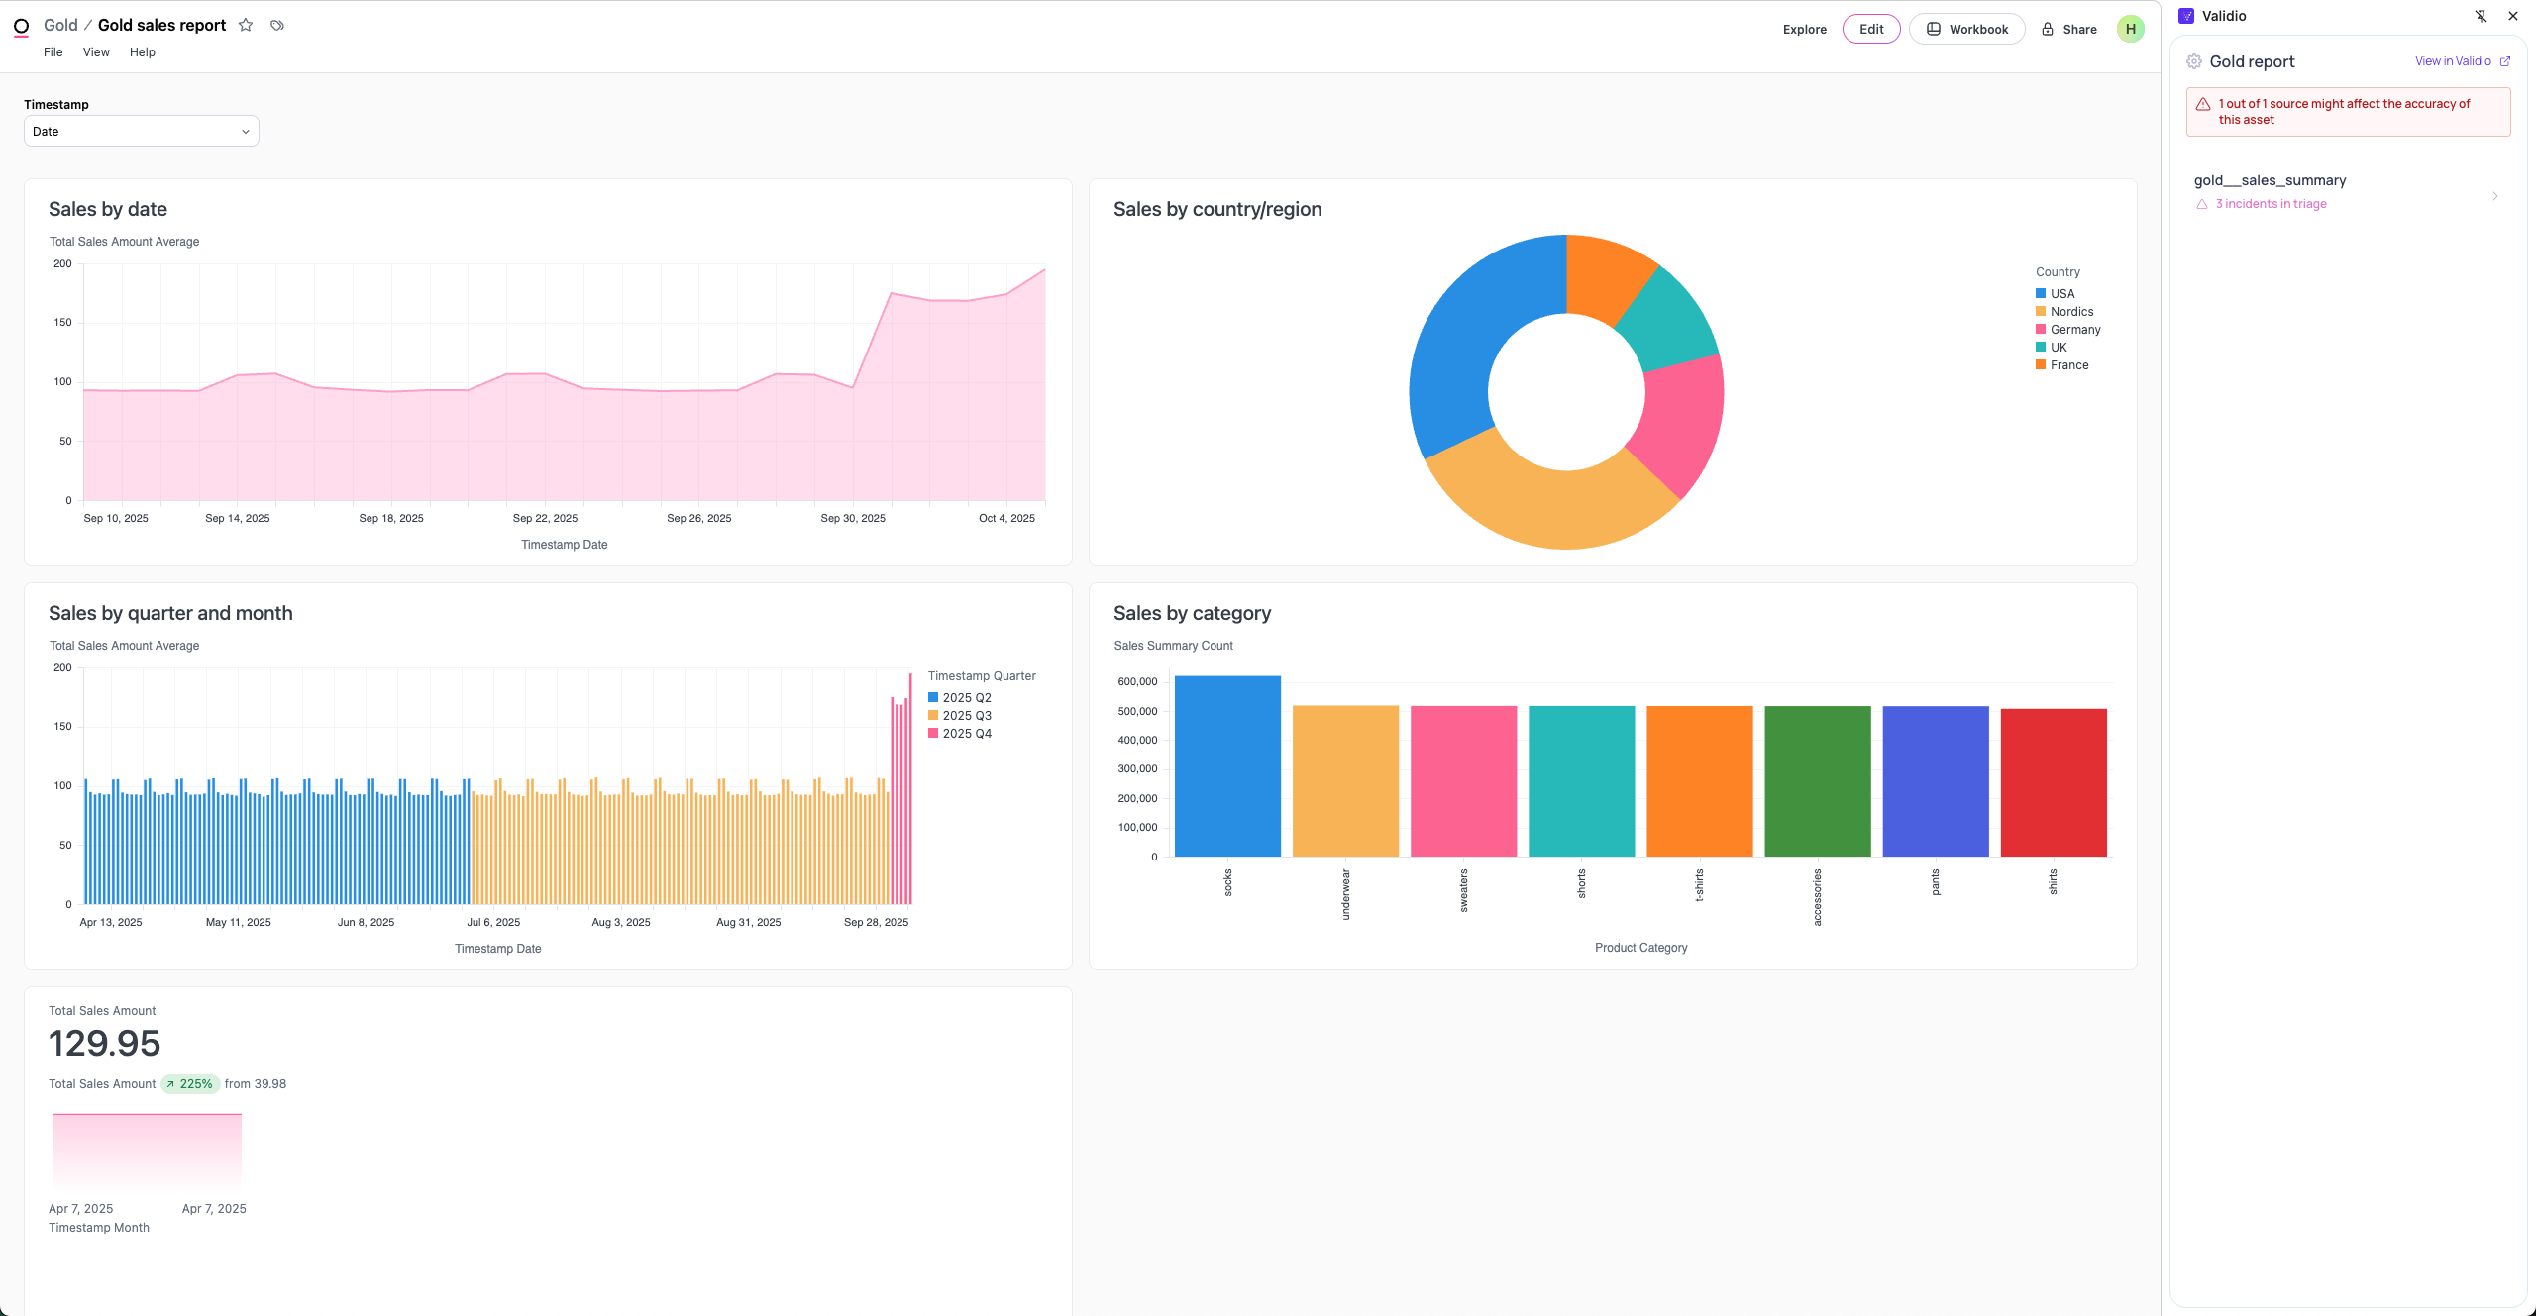This screenshot has width=2536, height=1316.
Task: Toggle the Germany legend entry in the donut chart
Action: click(2074, 330)
